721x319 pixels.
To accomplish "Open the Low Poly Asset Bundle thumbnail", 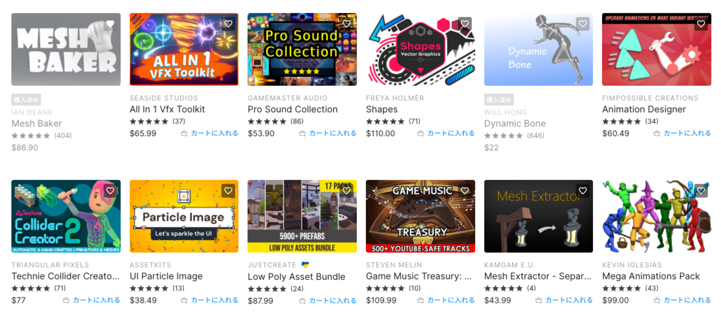I will (302, 216).
